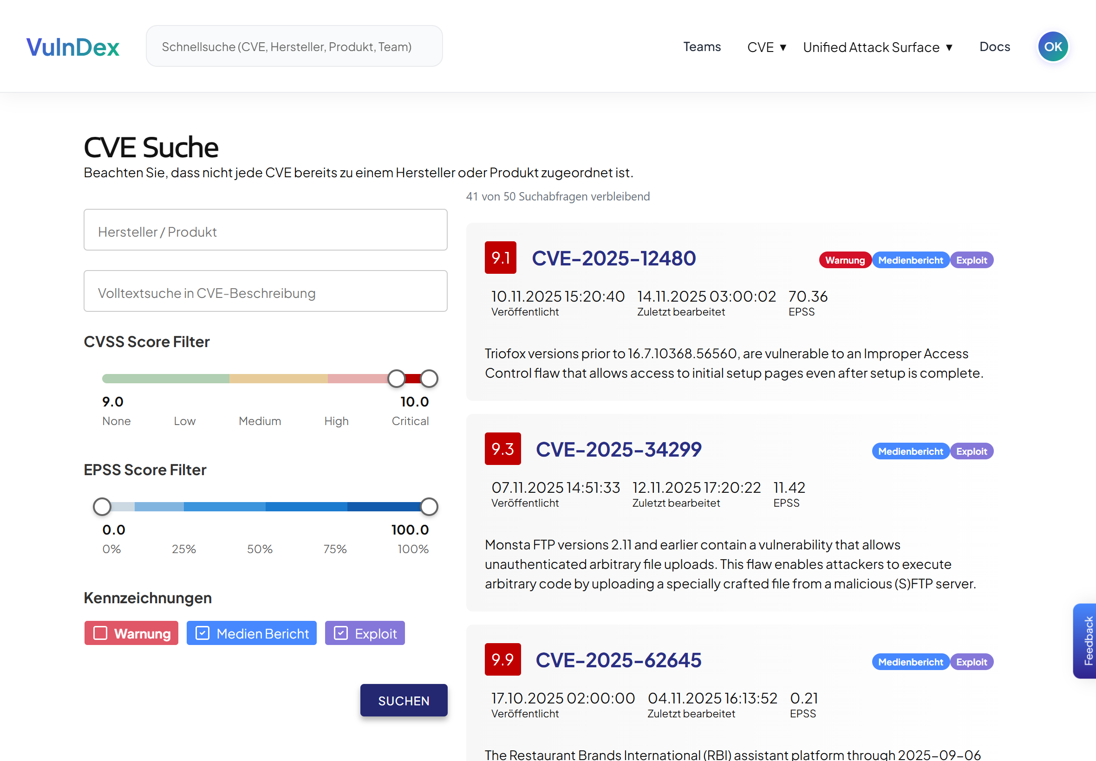Click the Medienbericht badge on CVE-2025-62645
Viewport: 1096px width, 761px height.
click(x=910, y=661)
